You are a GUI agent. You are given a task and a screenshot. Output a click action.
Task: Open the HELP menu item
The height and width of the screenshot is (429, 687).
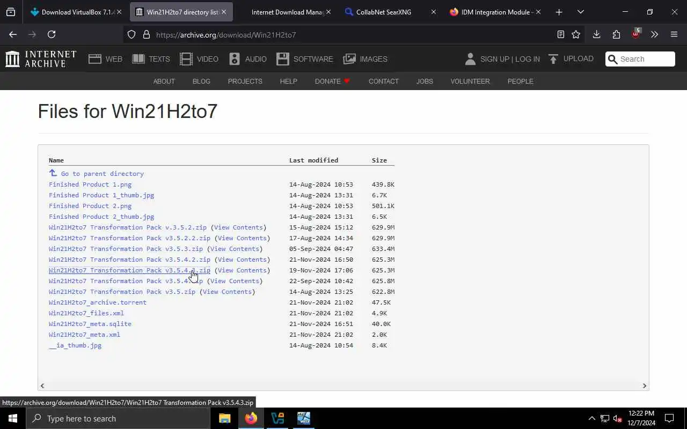tap(288, 82)
